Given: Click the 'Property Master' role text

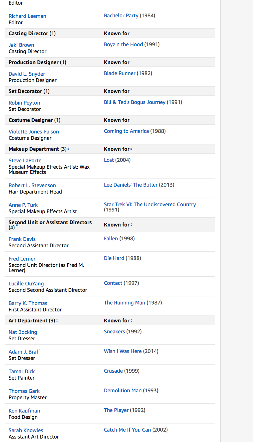Looking at the screenshot, I should click(27, 398).
